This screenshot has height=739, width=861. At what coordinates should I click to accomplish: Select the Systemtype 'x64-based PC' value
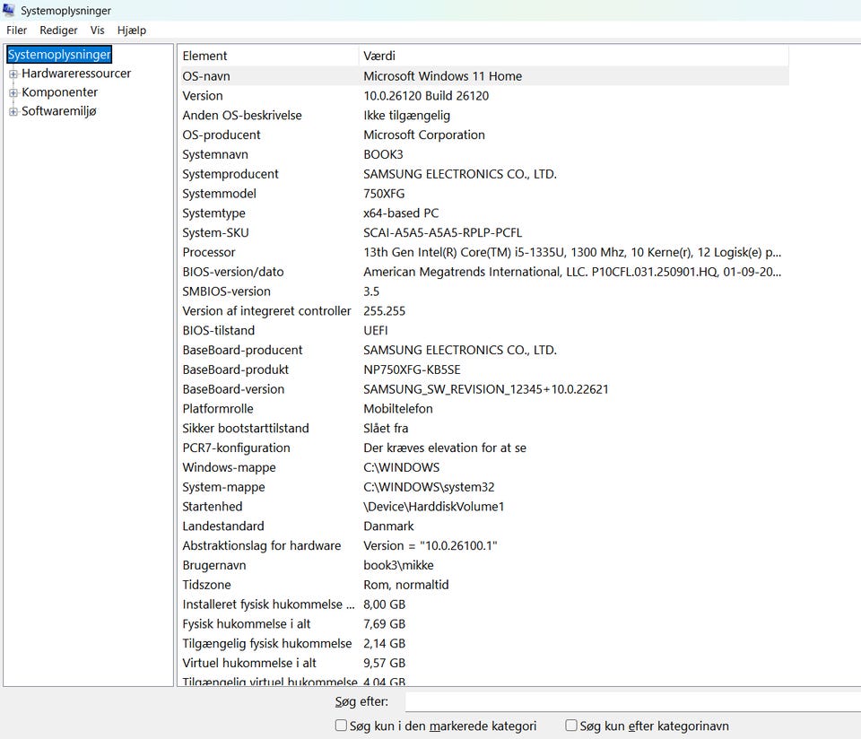tap(401, 213)
